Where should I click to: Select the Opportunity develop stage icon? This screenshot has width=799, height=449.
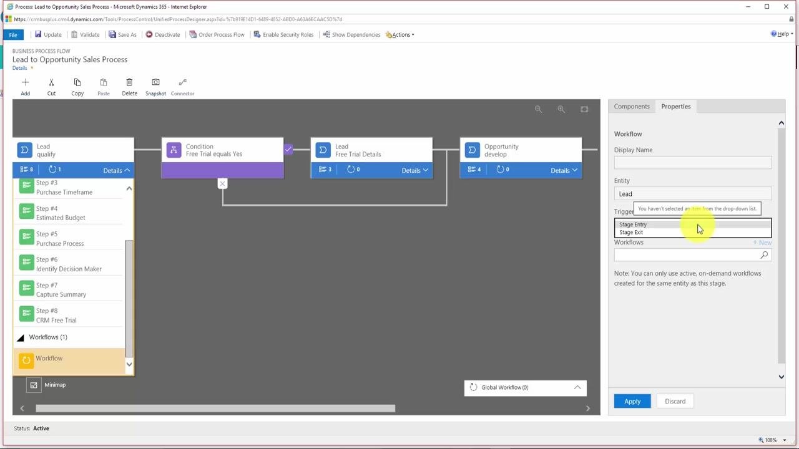point(472,150)
